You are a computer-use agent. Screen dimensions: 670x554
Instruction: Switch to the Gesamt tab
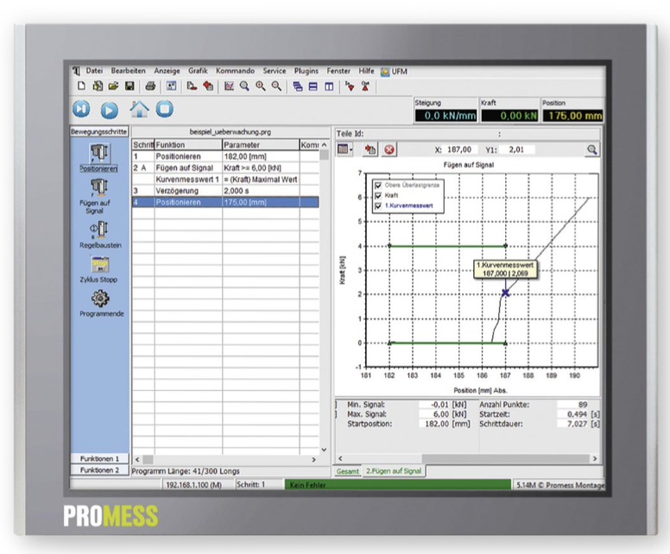[347, 471]
